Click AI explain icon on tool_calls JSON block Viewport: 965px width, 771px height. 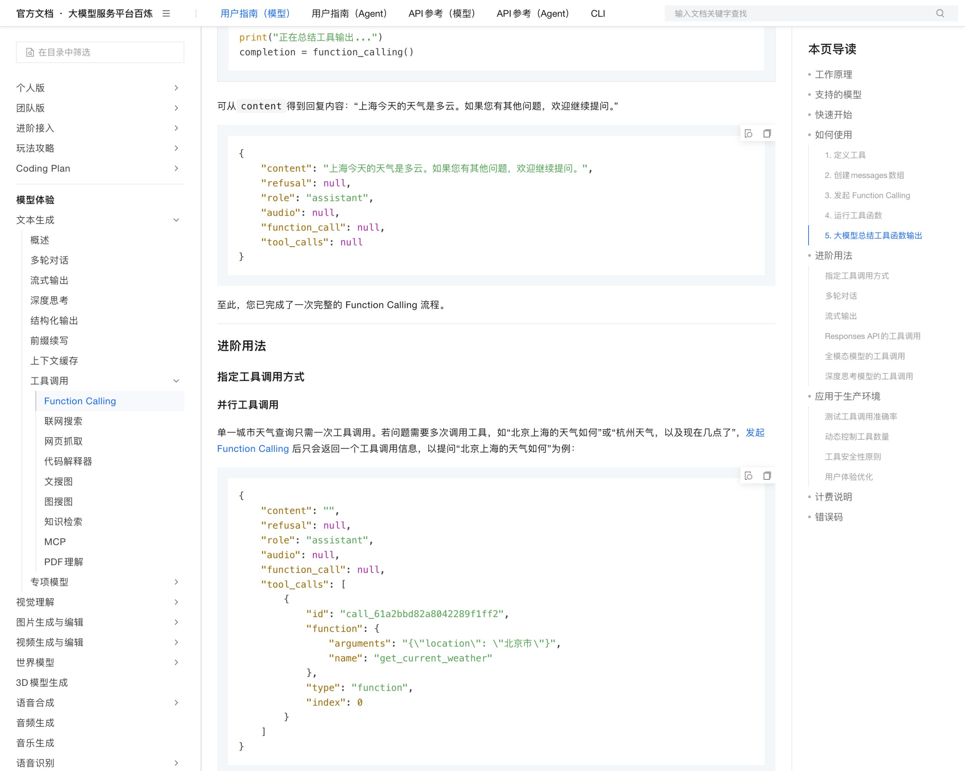pyautogui.click(x=748, y=476)
